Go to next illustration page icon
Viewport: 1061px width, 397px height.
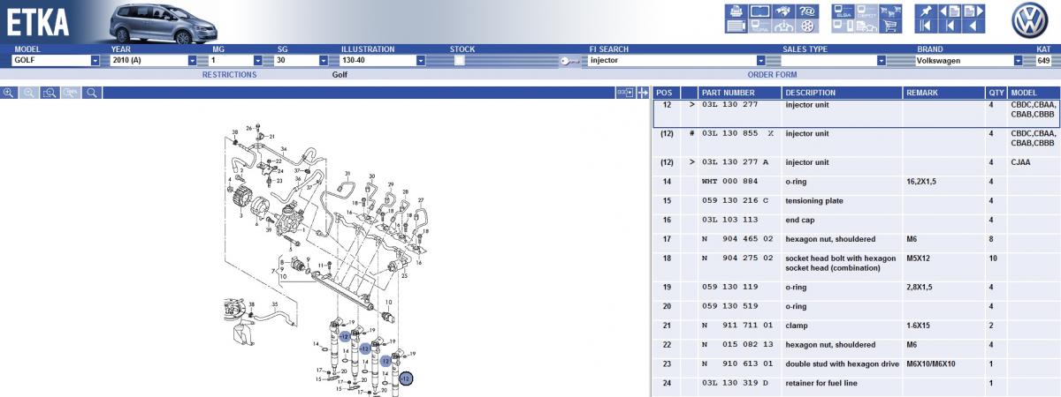(x=973, y=11)
